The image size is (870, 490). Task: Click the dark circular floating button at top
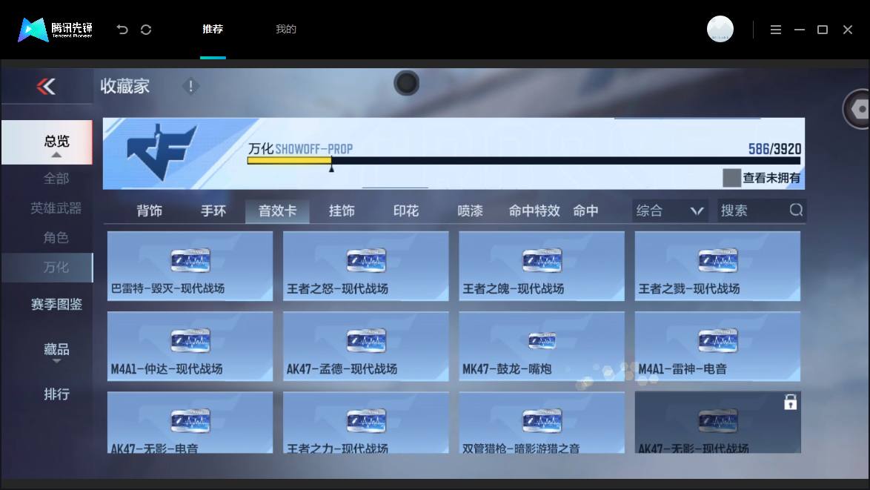pyautogui.click(x=407, y=83)
